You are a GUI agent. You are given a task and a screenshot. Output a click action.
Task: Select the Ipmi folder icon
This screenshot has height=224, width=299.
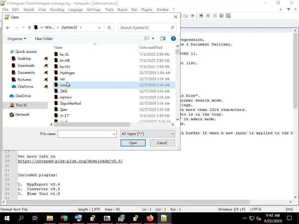56,110
